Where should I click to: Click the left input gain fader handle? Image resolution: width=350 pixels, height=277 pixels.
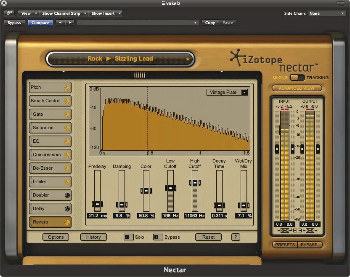(x=277, y=149)
